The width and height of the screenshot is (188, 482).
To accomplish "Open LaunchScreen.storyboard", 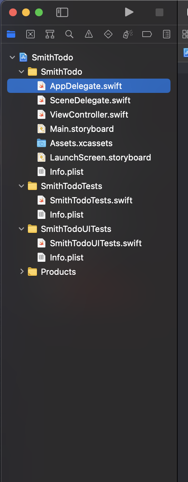I will tap(100, 158).
